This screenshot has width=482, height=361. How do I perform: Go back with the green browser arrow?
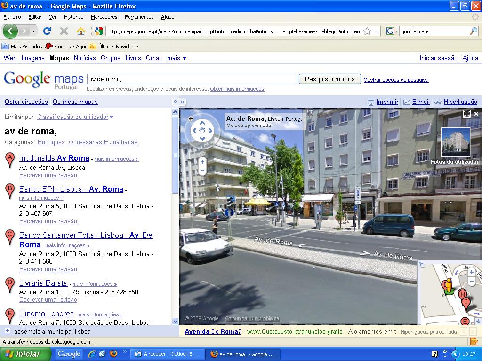click(10, 31)
